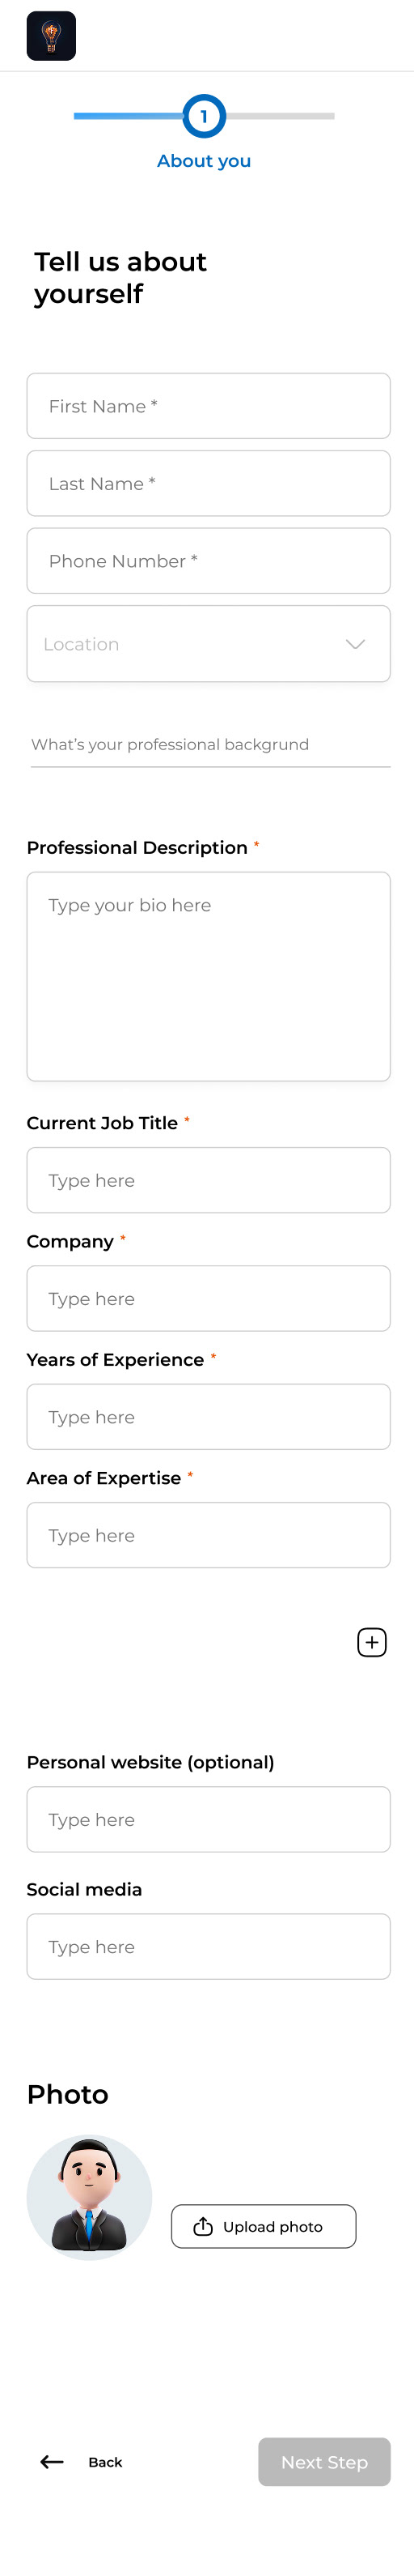Focus the Last Name input field
The height and width of the screenshot is (2576, 414).
209,483
